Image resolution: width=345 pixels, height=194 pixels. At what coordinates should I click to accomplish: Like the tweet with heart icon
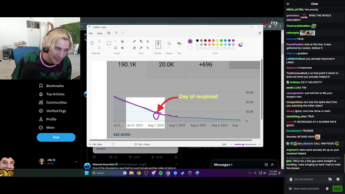(x=130, y=157)
